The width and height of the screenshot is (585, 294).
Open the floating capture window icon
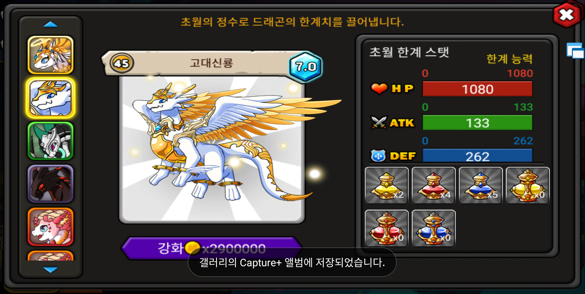(x=575, y=51)
